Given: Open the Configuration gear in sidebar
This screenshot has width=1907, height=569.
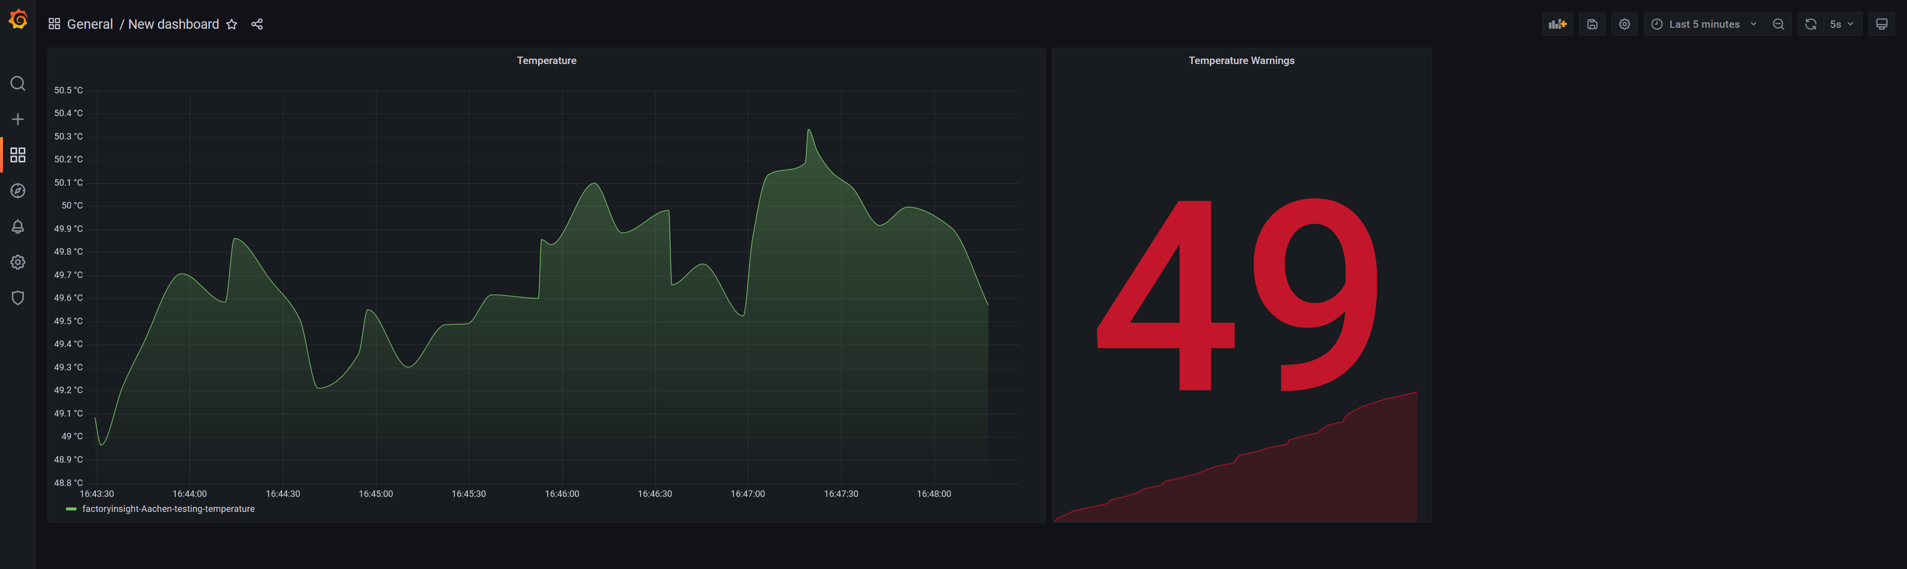Looking at the screenshot, I should tap(18, 262).
